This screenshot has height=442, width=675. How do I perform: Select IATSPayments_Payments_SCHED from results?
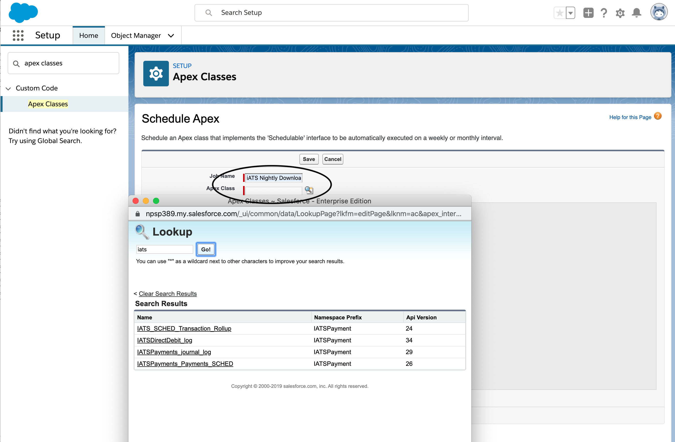185,364
